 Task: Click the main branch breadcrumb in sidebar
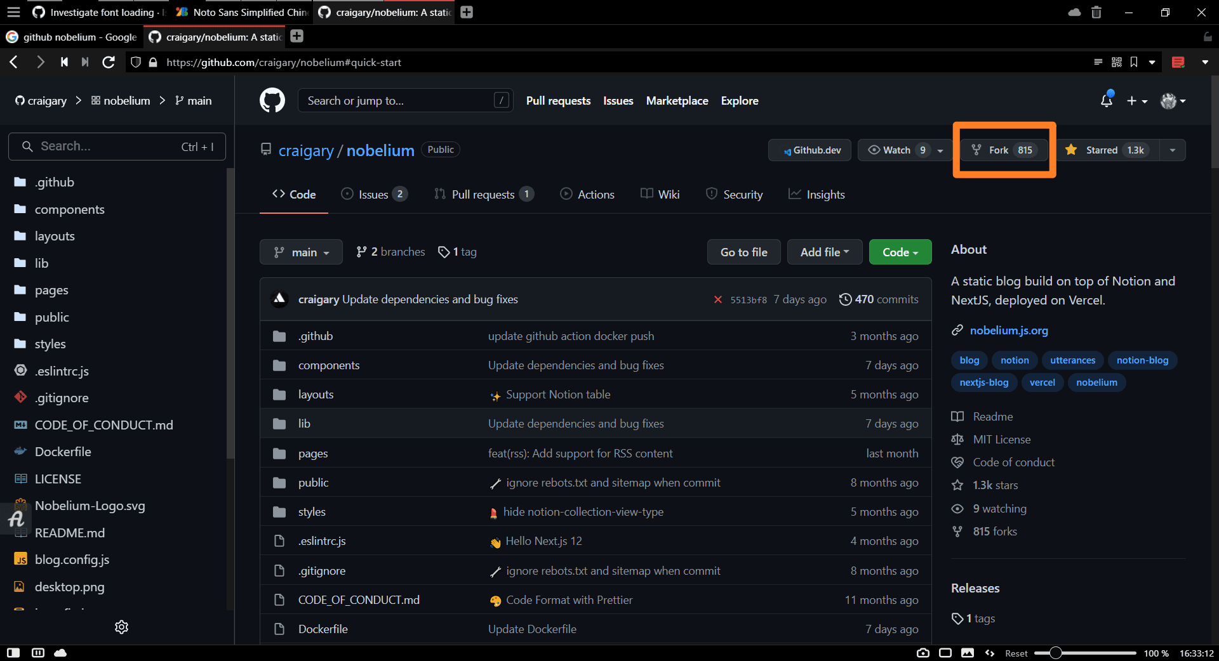193,101
